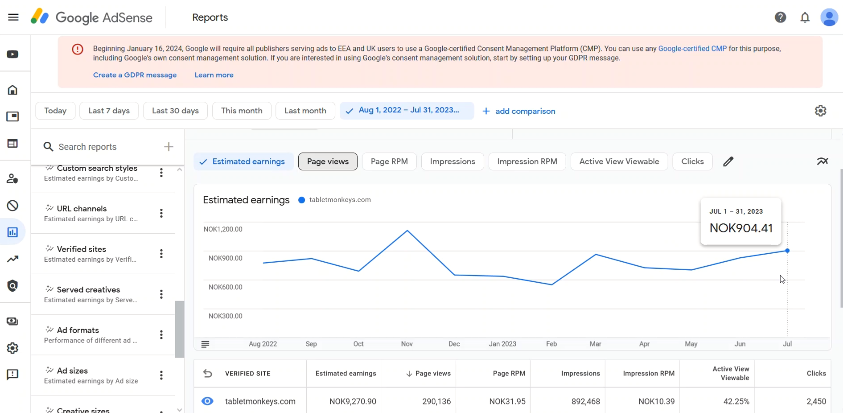
Task: Open the notifications bell
Action: click(805, 17)
